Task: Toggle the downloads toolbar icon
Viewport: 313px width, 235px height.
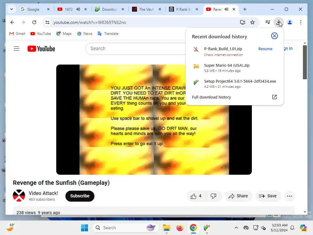Action: (278, 22)
